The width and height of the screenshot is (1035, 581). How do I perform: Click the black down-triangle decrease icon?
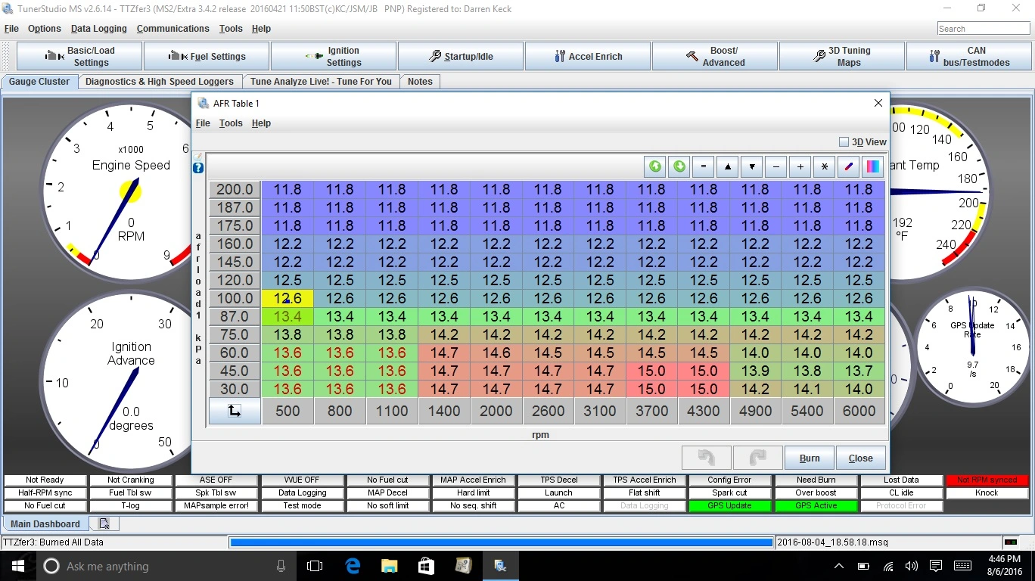pyautogui.click(x=751, y=166)
